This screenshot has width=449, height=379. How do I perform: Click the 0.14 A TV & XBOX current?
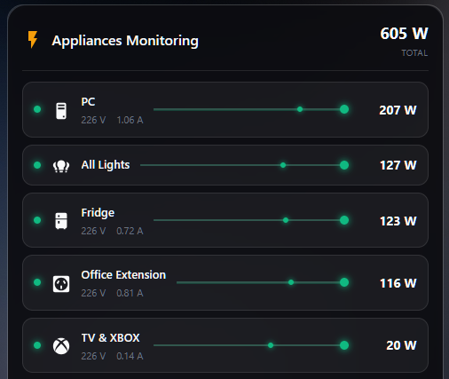(130, 356)
